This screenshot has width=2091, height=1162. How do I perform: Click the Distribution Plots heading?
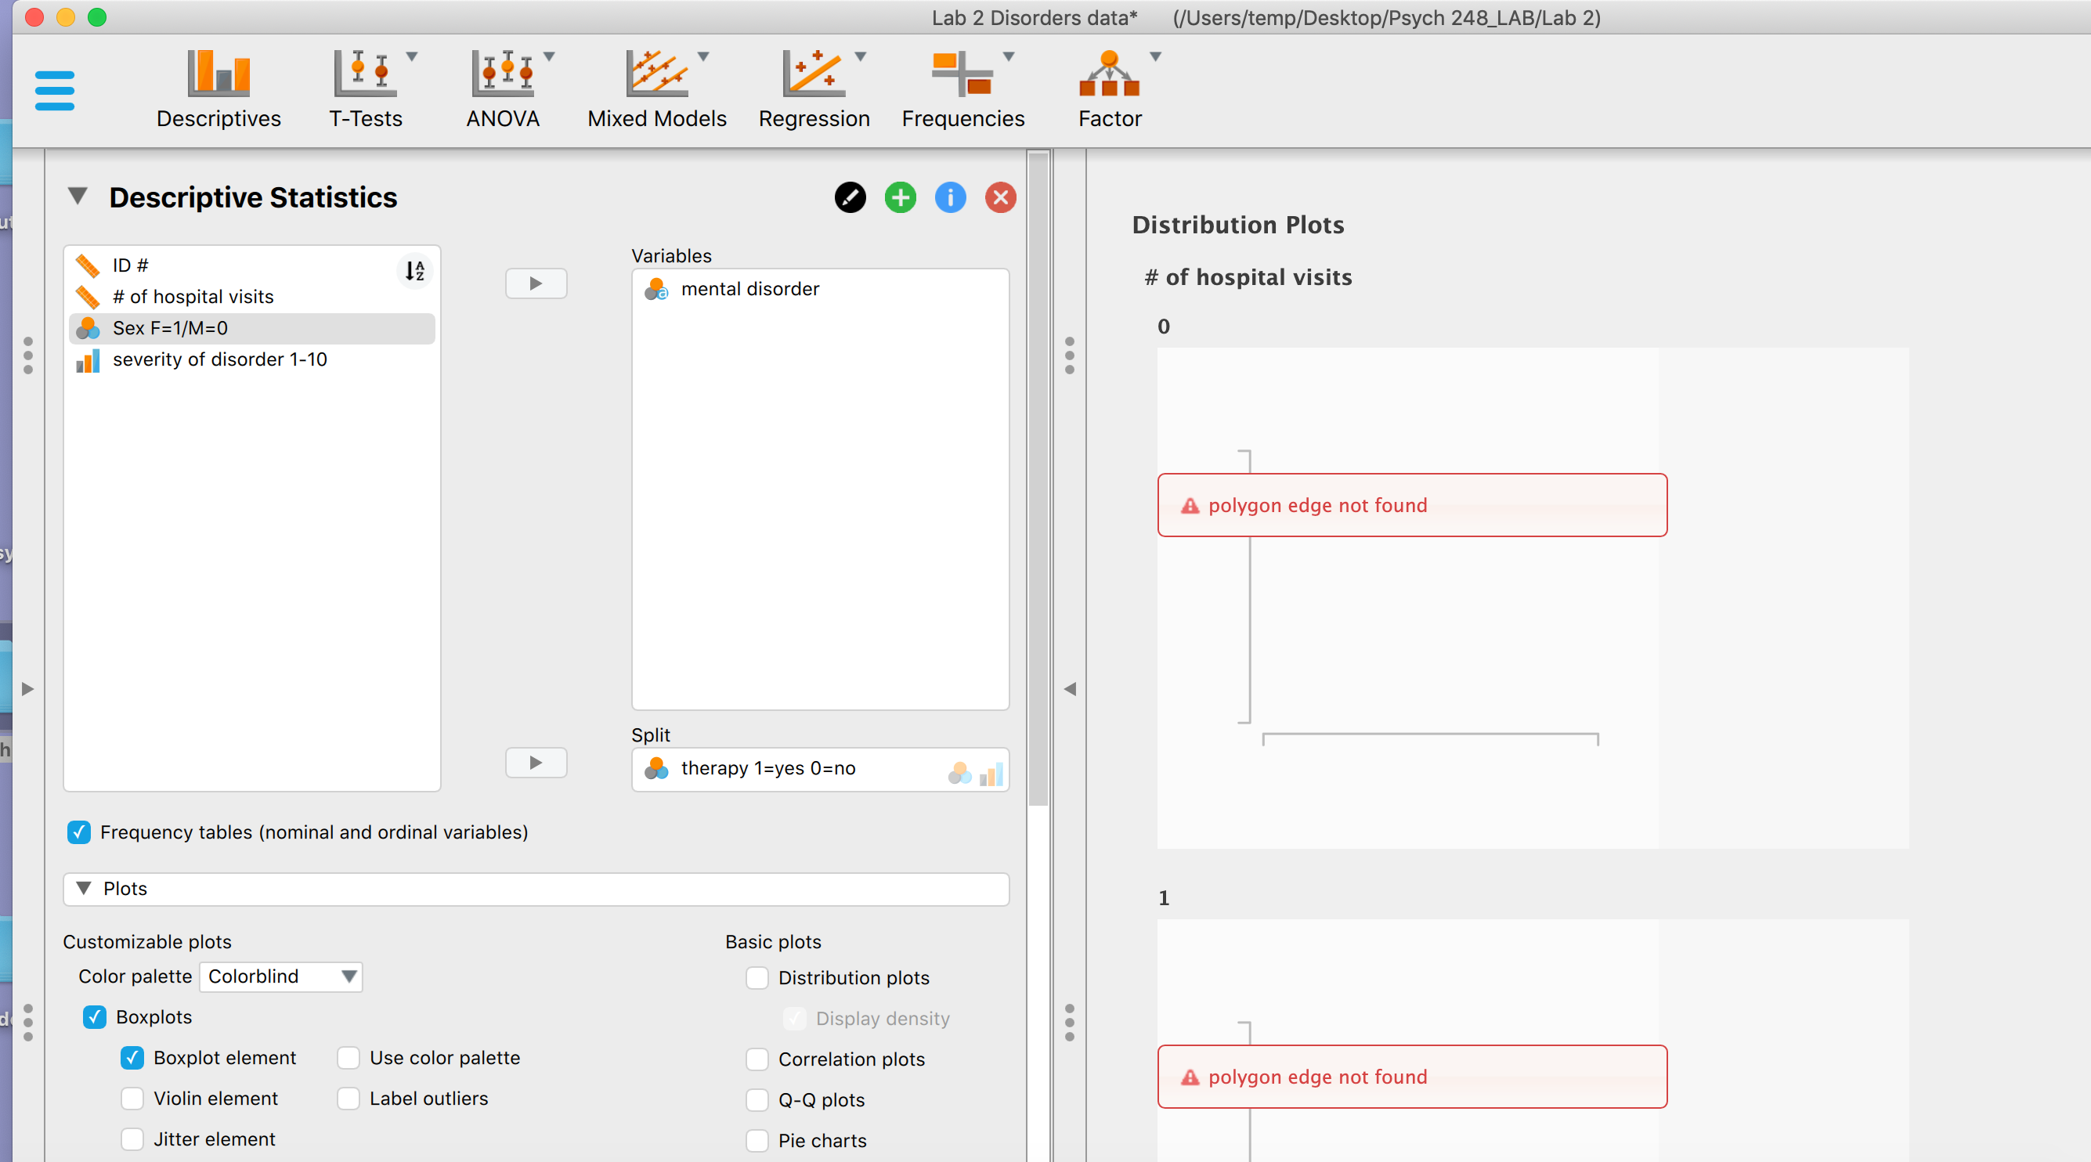tap(1238, 225)
